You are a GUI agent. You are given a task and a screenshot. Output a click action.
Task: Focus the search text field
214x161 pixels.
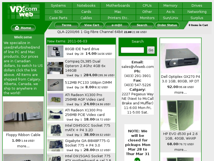tap(132, 50)
